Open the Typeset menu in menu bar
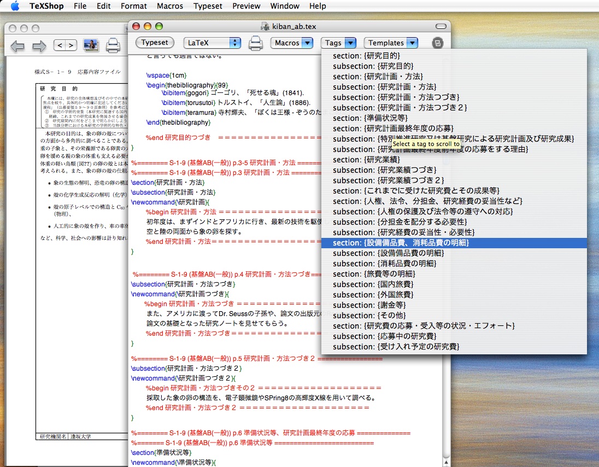 pos(208,6)
